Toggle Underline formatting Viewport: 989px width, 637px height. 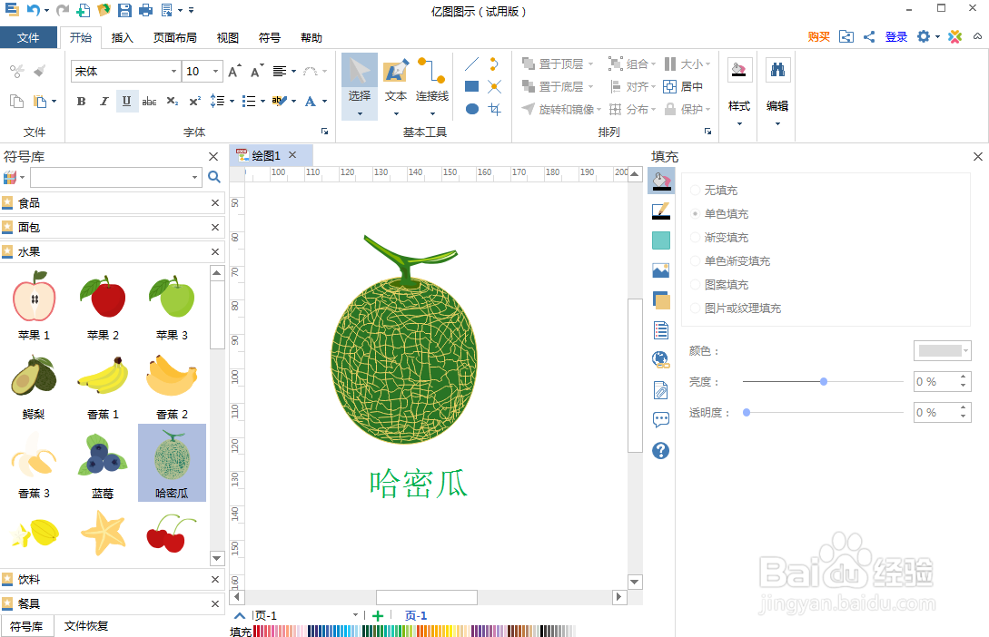pos(127,101)
